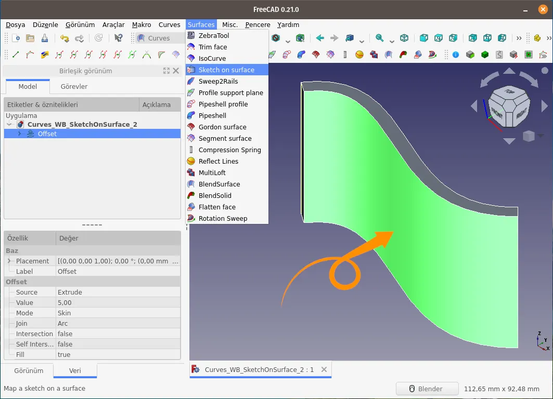Float the Birleşik görünüm panel
Viewport: 553px width, 399px height.
coord(166,71)
